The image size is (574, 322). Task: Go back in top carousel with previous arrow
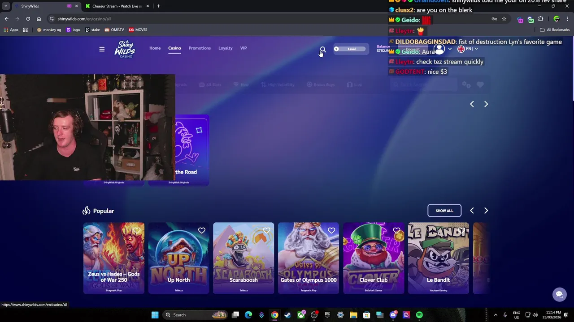pos(472,104)
